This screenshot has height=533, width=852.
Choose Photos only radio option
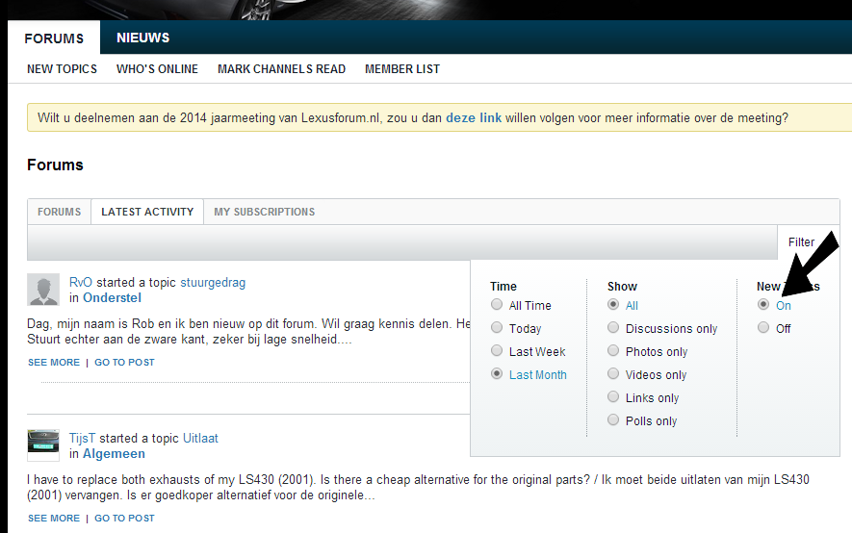coord(613,351)
